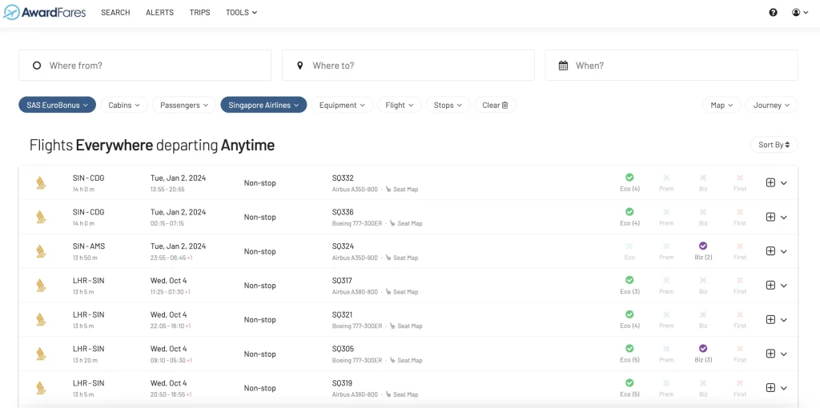This screenshot has width=820, height=408.
Task: Expand flight SQ317 details chevron
Action: [783, 286]
